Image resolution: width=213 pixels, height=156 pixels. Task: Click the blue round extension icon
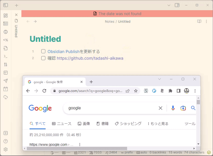click(x=154, y=91)
